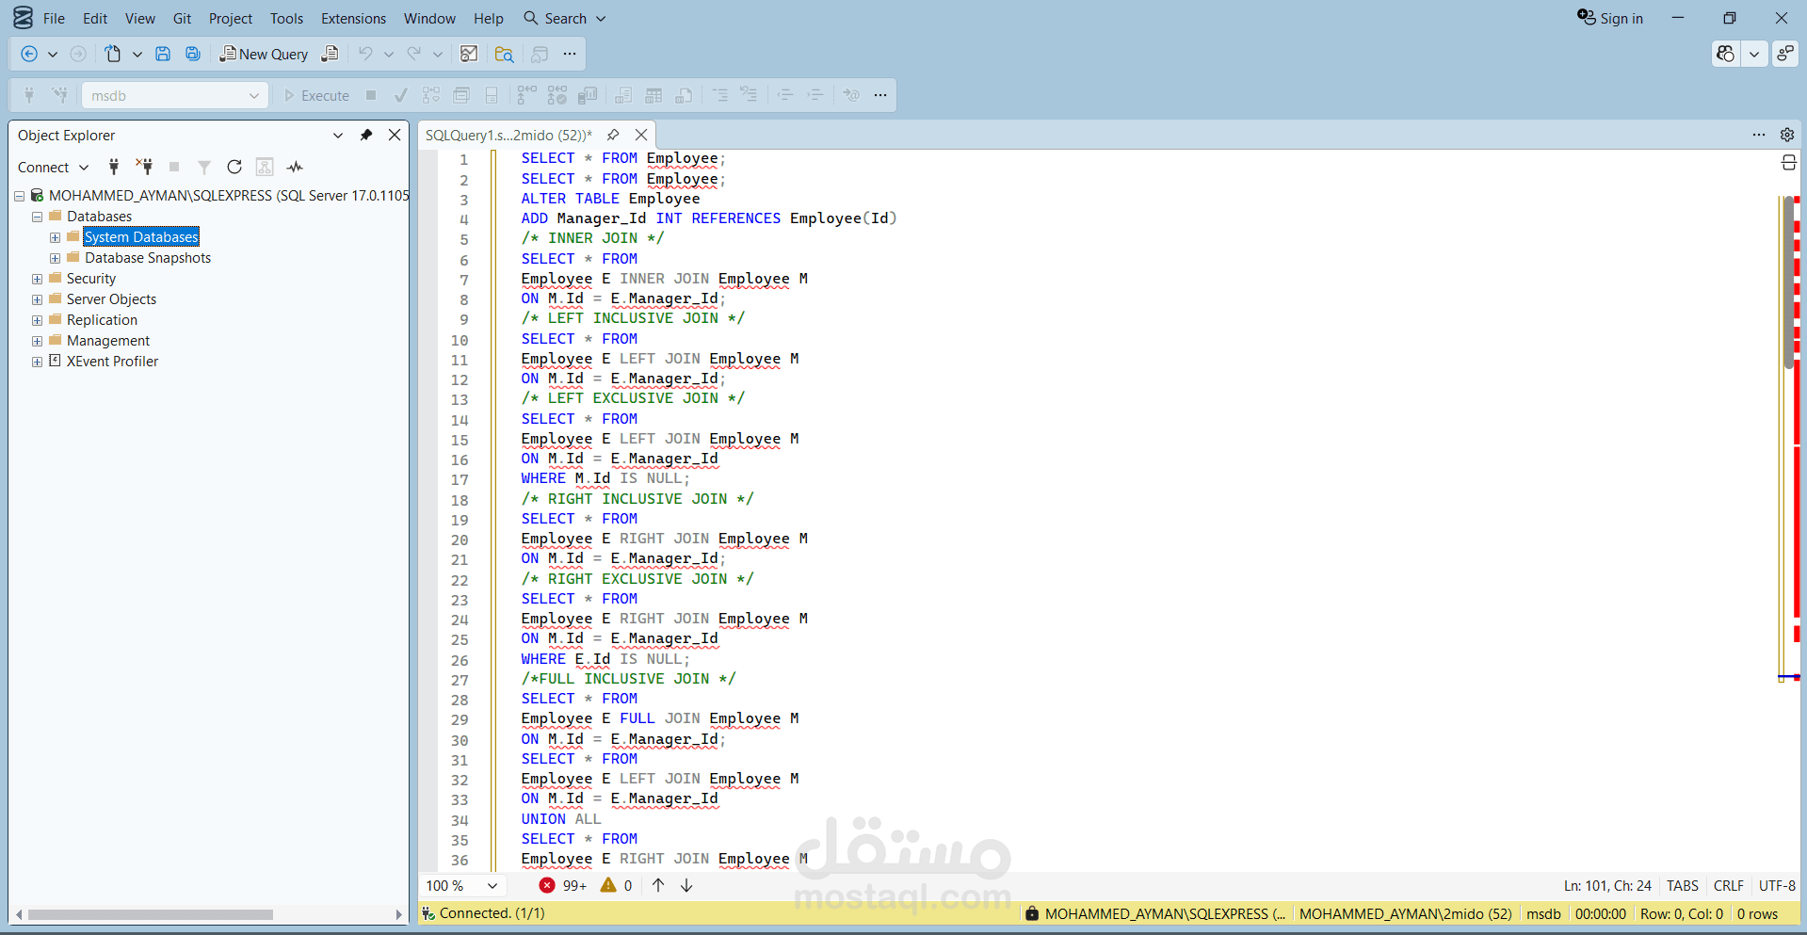Click the Change Connection icon in SQL toolbar
The image size is (1807, 935).
pos(59,95)
